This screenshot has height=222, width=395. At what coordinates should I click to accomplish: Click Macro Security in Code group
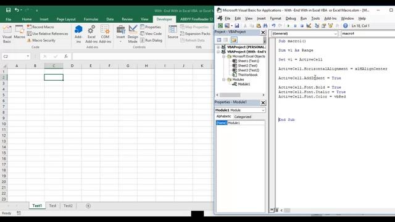tap(41, 40)
